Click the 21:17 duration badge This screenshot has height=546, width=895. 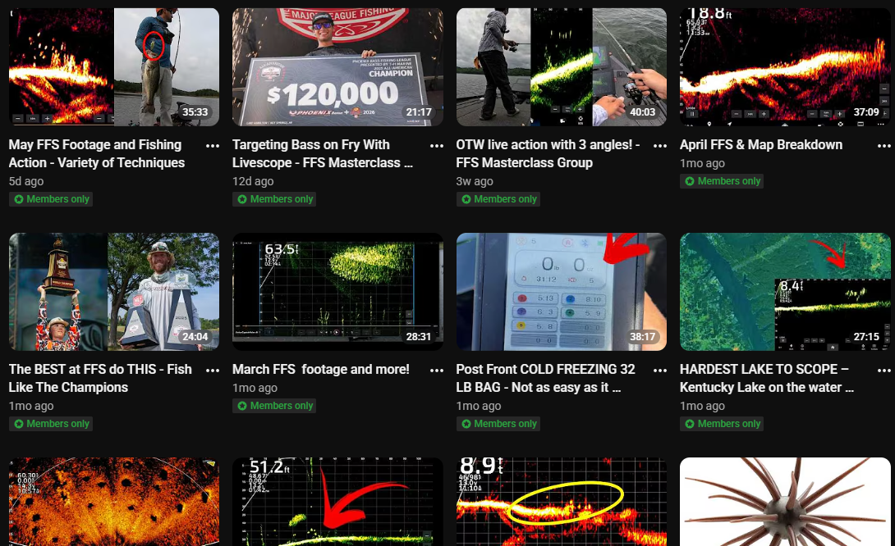click(x=419, y=112)
